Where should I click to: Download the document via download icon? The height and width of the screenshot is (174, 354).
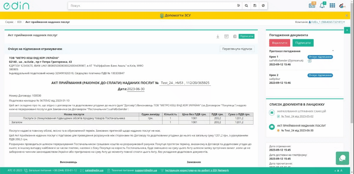[x=218, y=36]
